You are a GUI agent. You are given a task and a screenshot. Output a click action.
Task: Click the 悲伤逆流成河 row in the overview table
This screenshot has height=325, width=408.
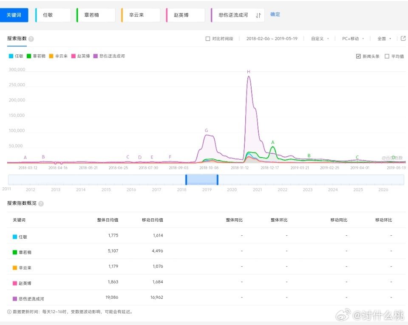pos(206,297)
